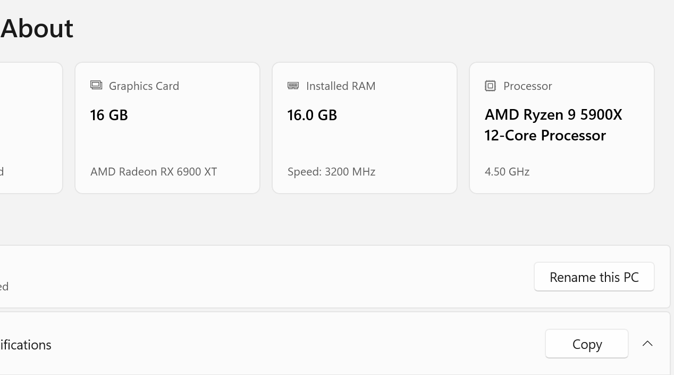This screenshot has width=674, height=375.
Task: Select the AMD Radeon RX 6900 XT text
Action: (x=154, y=171)
